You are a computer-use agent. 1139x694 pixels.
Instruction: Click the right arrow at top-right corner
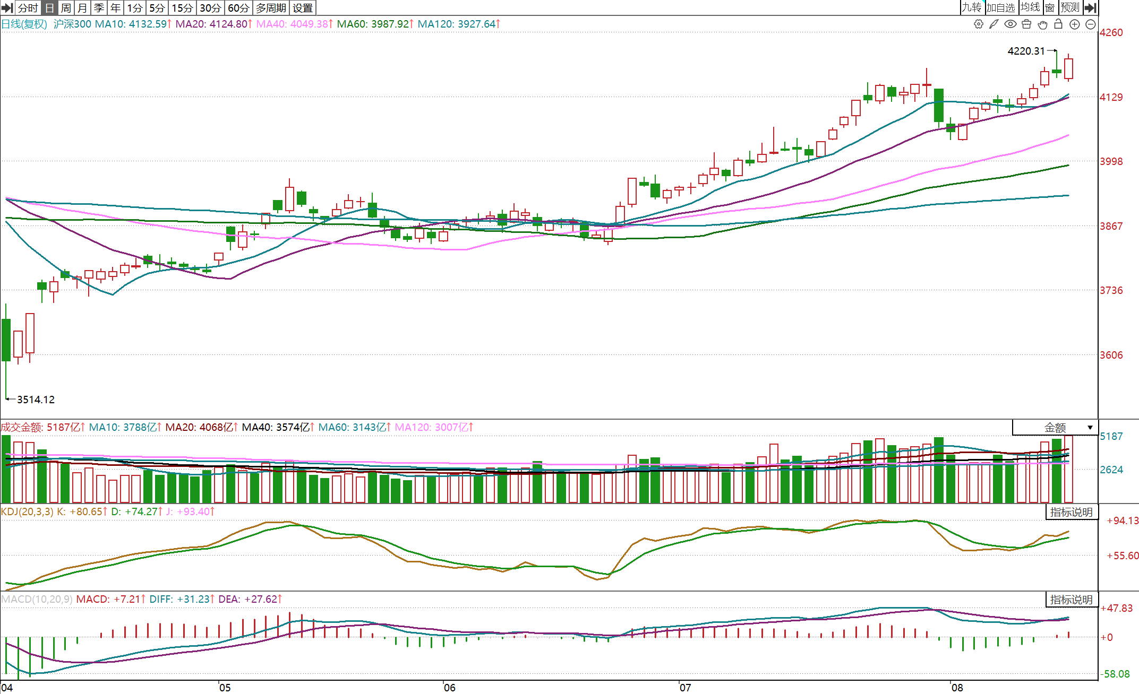[x=1090, y=7]
